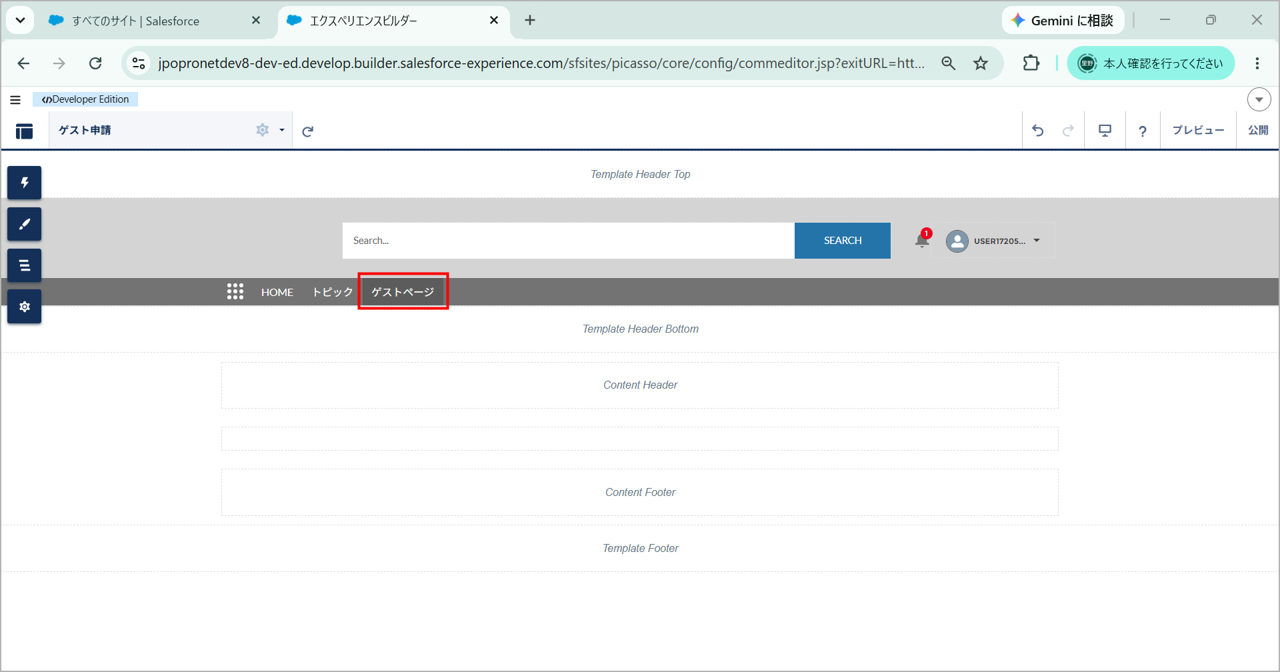Switch view mode with the desktop icon

[x=1105, y=131]
